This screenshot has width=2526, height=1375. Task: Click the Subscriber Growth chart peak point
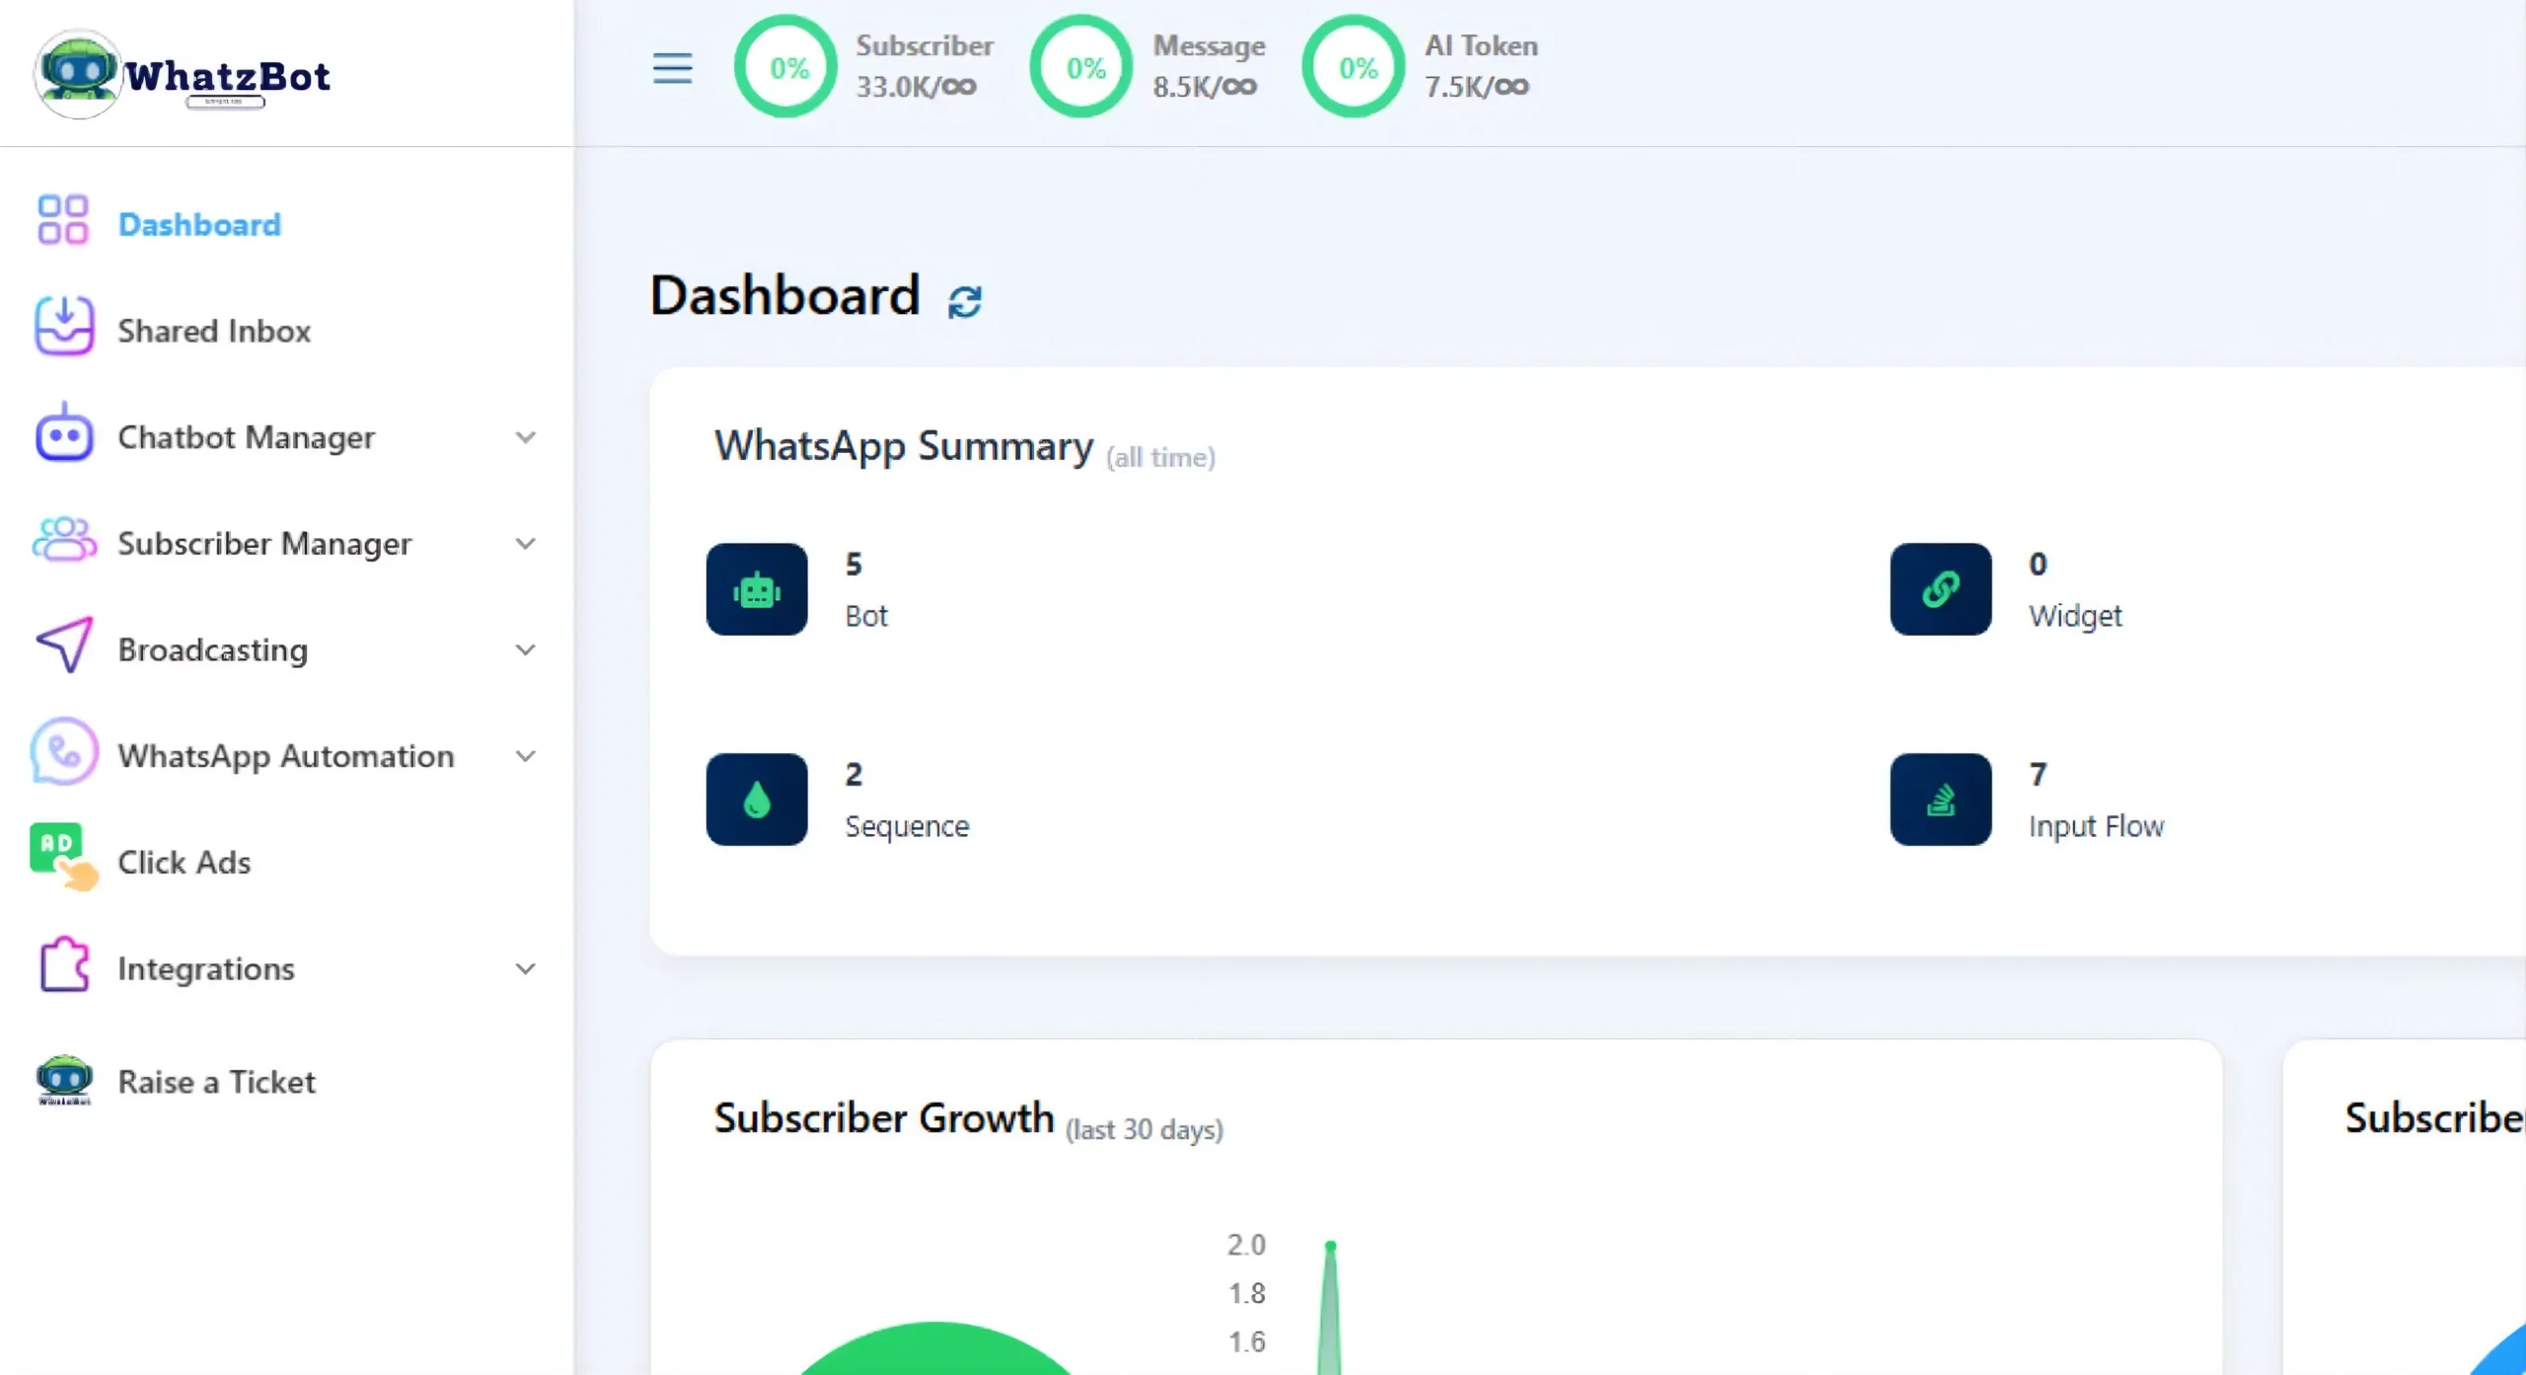[x=1330, y=1246]
